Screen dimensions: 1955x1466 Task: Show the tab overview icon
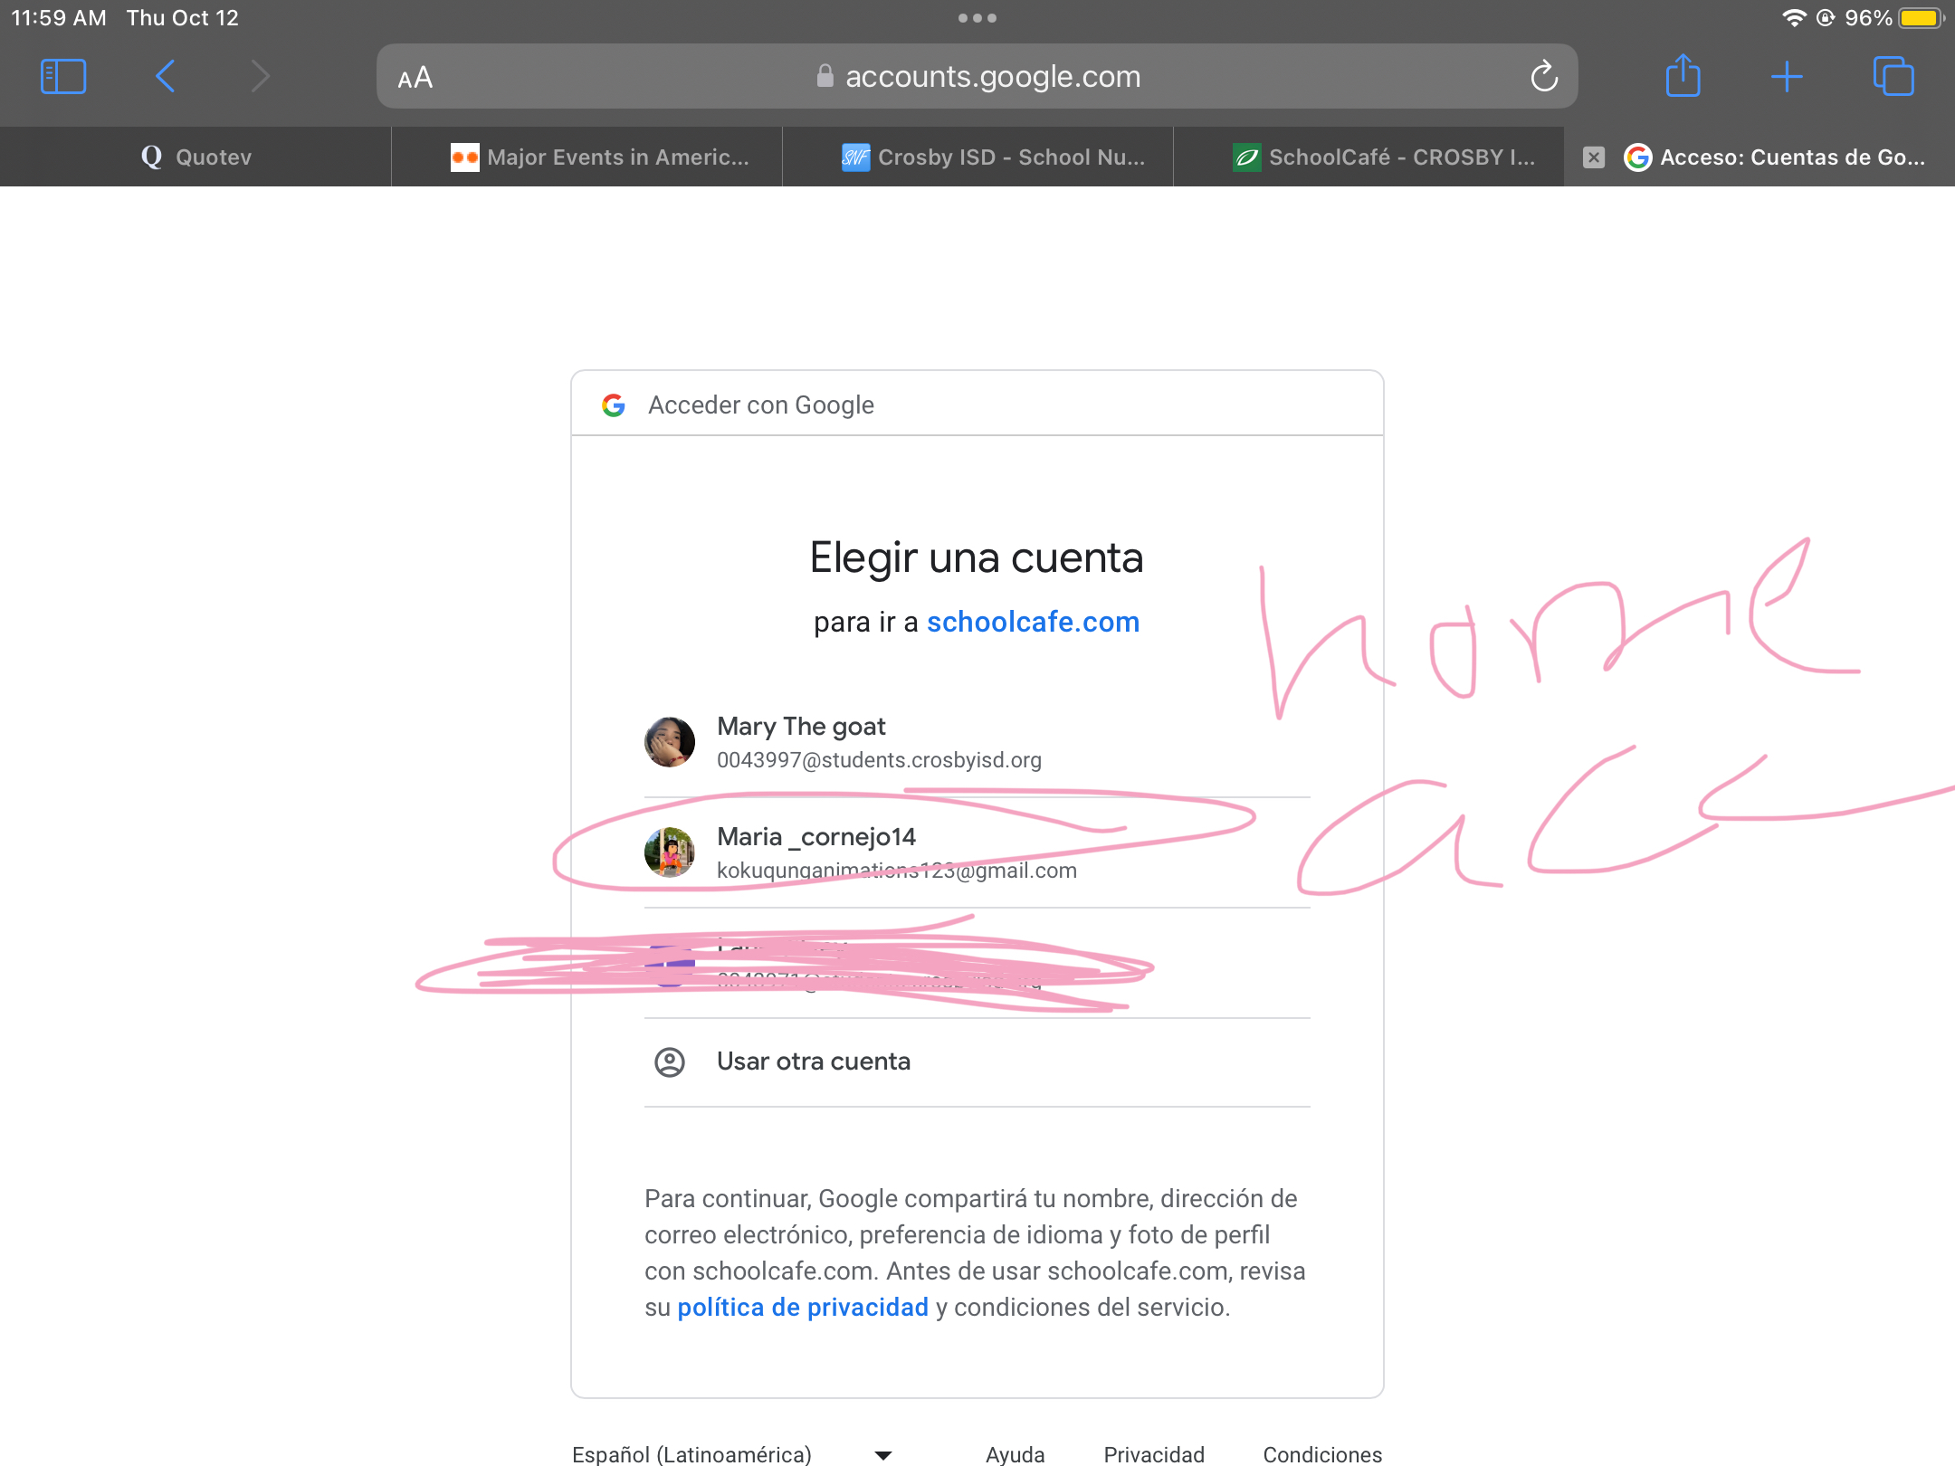click(x=1893, y=77)
